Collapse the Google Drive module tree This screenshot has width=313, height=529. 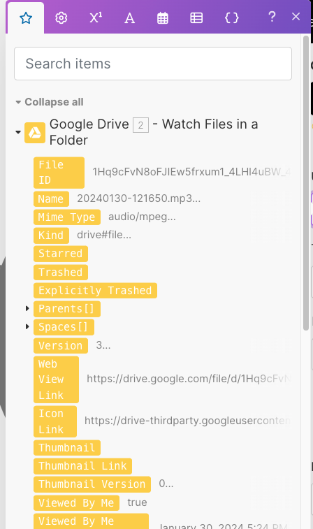18,132
